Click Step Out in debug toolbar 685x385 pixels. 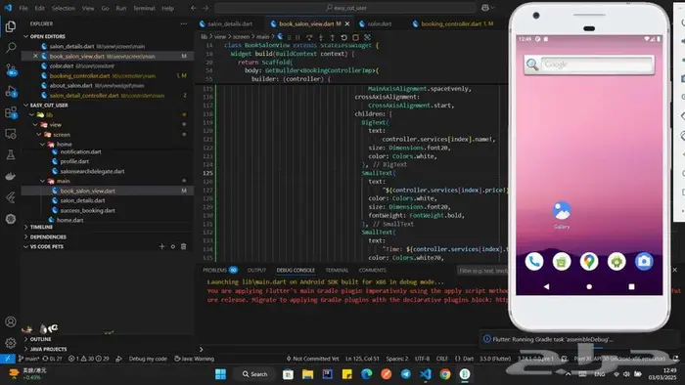(x=332, y=37)
